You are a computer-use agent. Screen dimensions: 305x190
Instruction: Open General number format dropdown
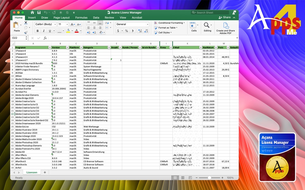click(148, 24)
